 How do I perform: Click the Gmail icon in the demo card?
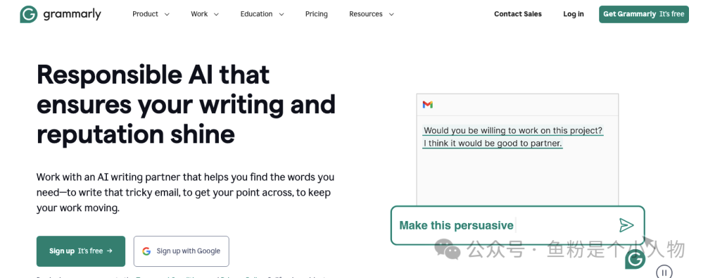click(x=427, y=105)
